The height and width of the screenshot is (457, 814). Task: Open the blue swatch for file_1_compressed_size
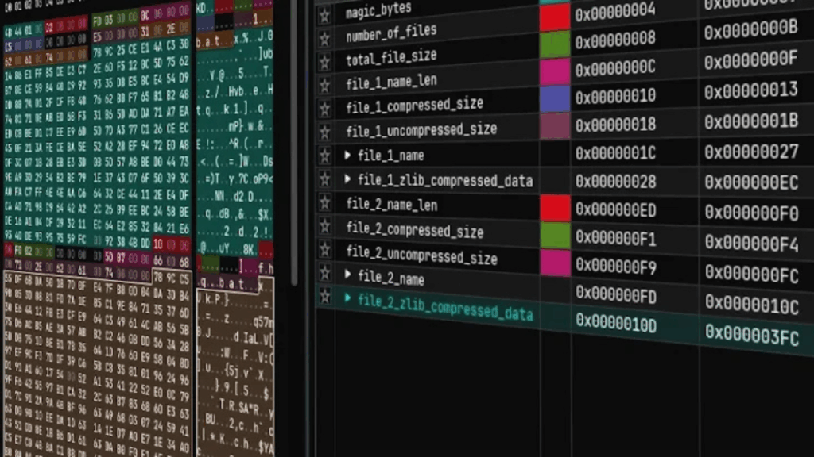click(555, 98)
